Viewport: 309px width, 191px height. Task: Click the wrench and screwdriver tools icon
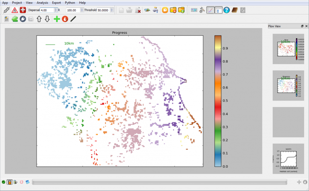[202, 10]
